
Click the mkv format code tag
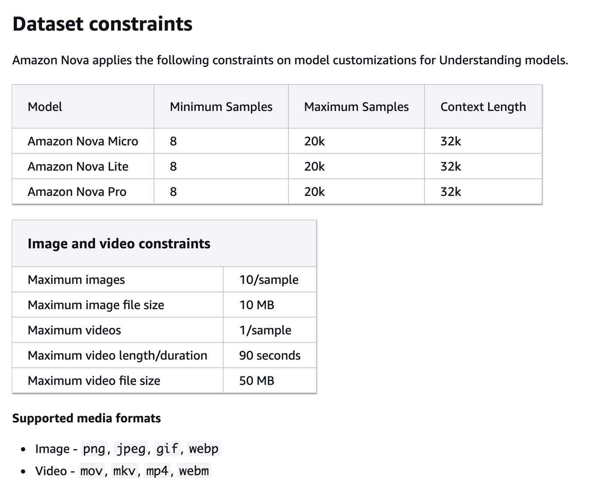[125, 471]
